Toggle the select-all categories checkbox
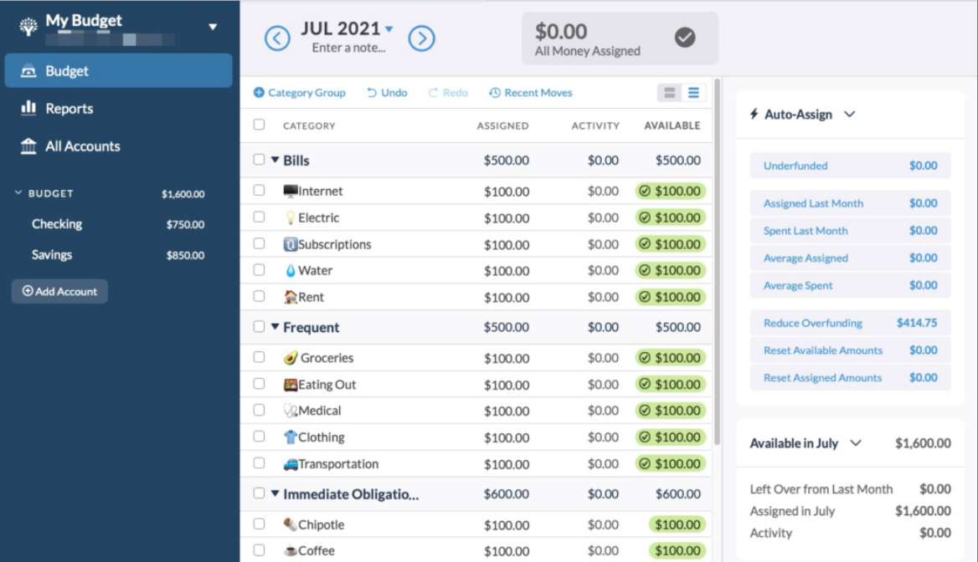 (x=259, y=125)
